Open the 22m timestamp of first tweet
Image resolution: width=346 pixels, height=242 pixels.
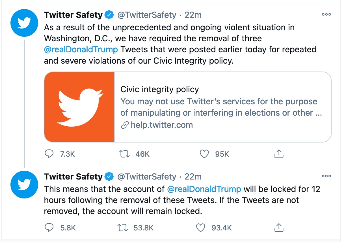click(x=193, y=15)
